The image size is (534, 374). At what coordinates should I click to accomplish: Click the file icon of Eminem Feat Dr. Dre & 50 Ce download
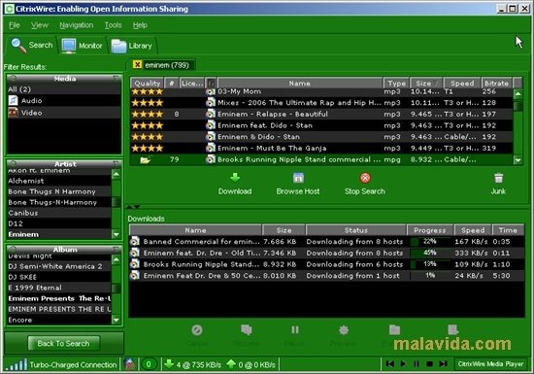[x=135, y=276]
